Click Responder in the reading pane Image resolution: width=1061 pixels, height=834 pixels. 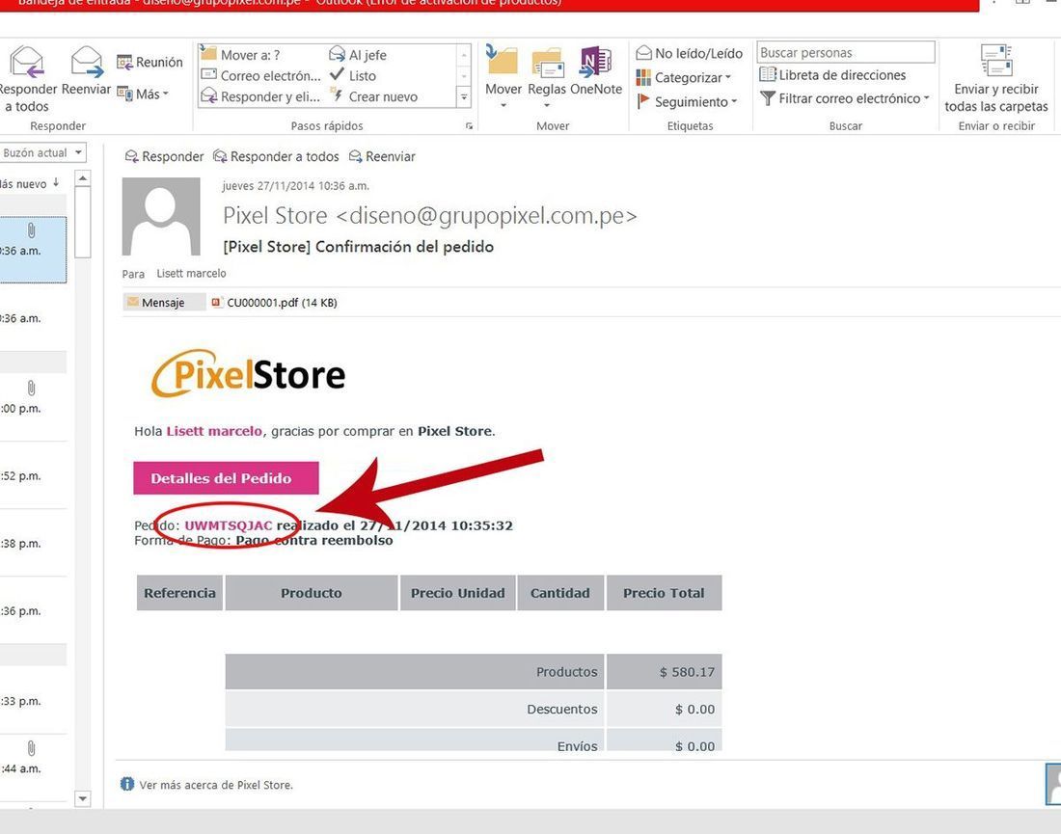click(164, 157)
